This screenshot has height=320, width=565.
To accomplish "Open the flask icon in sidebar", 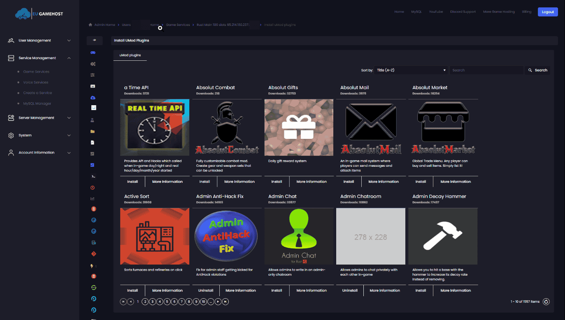I will pos(93,120).
